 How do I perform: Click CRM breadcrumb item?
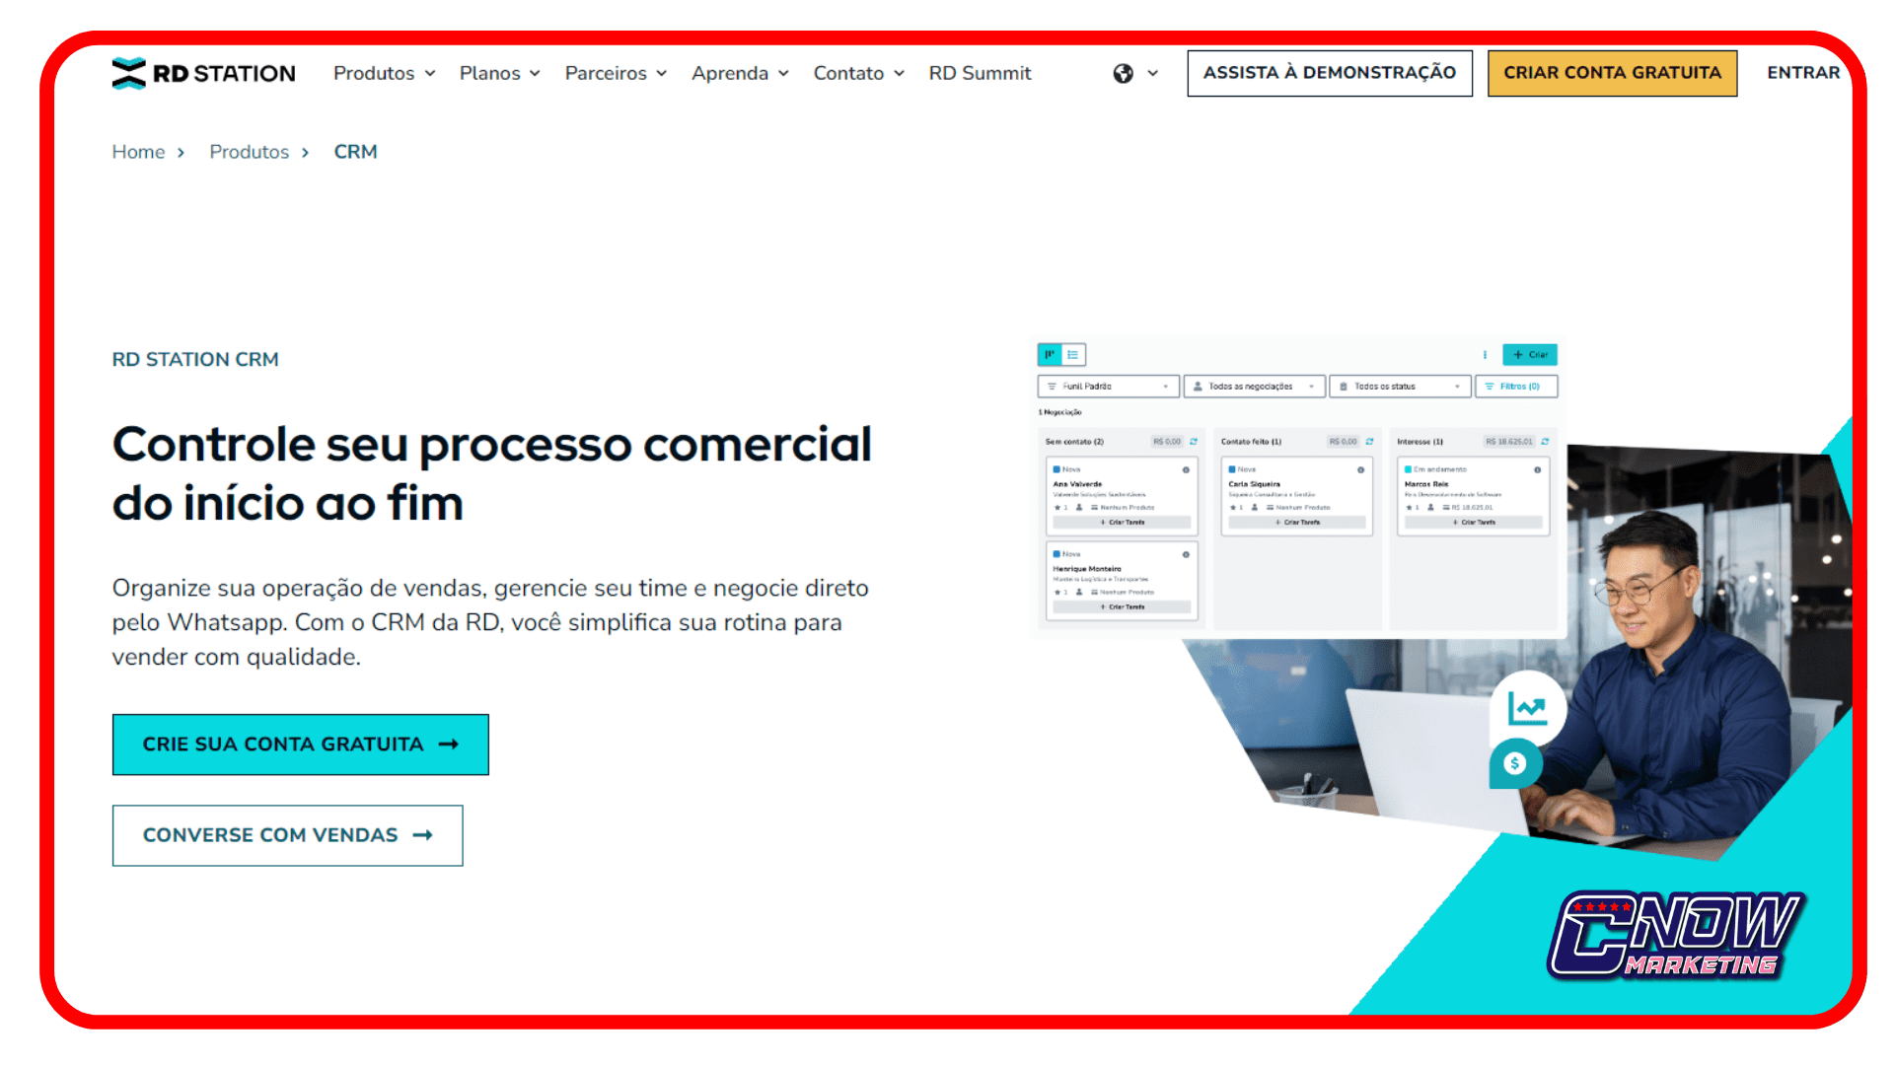pyautogui.click(x=355, y=152)
